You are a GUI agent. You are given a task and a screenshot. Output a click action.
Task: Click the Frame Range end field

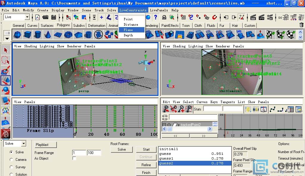click(x=94, y=153)
